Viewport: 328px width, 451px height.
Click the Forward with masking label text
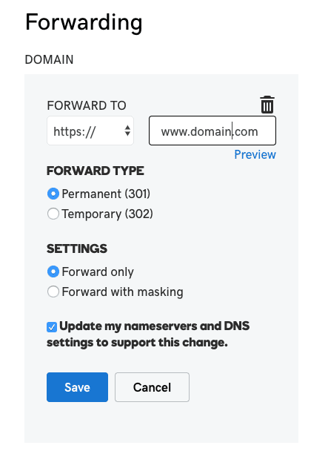pos(123,292)
